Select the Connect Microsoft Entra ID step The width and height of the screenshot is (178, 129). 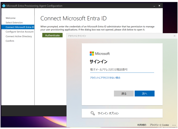click(x=18, y=27)
